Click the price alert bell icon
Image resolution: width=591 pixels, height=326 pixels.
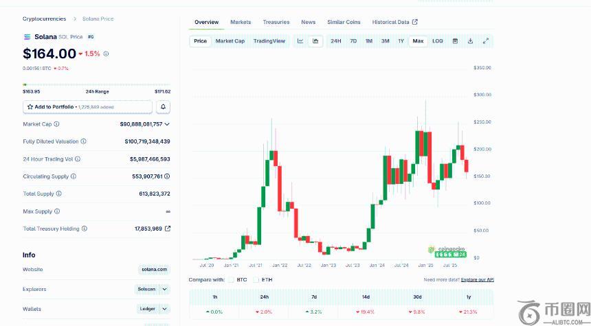(164, 107)
